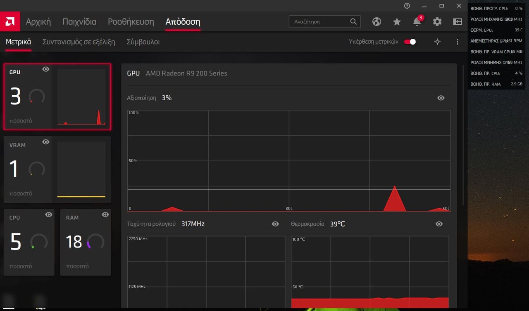The height and width of the screenshot is (311, 529).
Task: Click the temperature °C graph
Action: point(370,272)
